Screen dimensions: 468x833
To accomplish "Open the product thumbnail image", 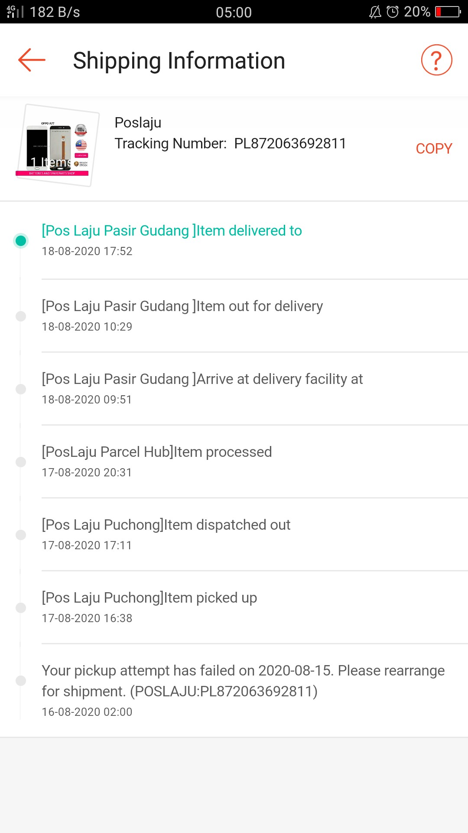I will [57, 146].
